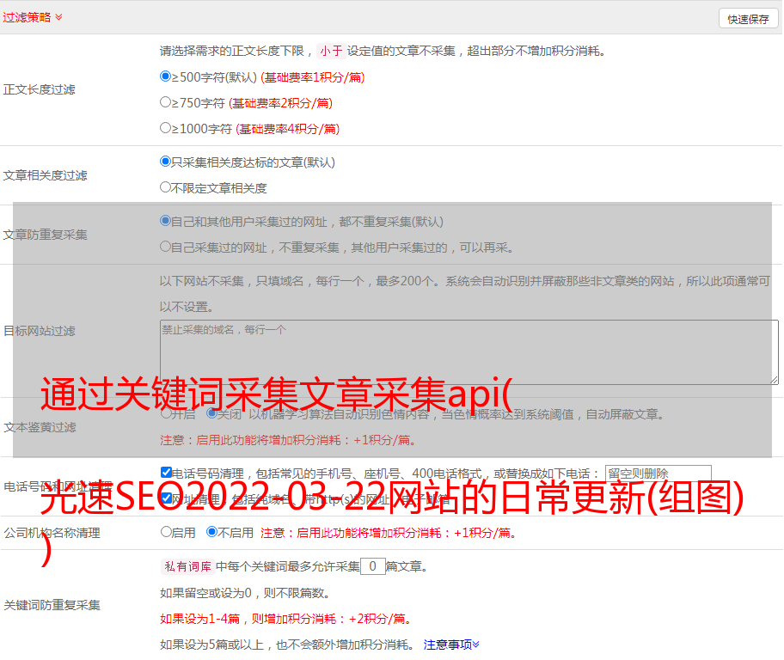Select 自己和其他用户采集过的网址 radio option

(x=165, y=221)
